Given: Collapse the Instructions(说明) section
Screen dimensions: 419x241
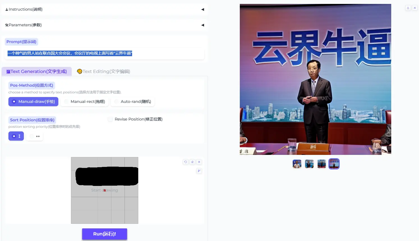Looking at the screenshot, I should [104, 9].
